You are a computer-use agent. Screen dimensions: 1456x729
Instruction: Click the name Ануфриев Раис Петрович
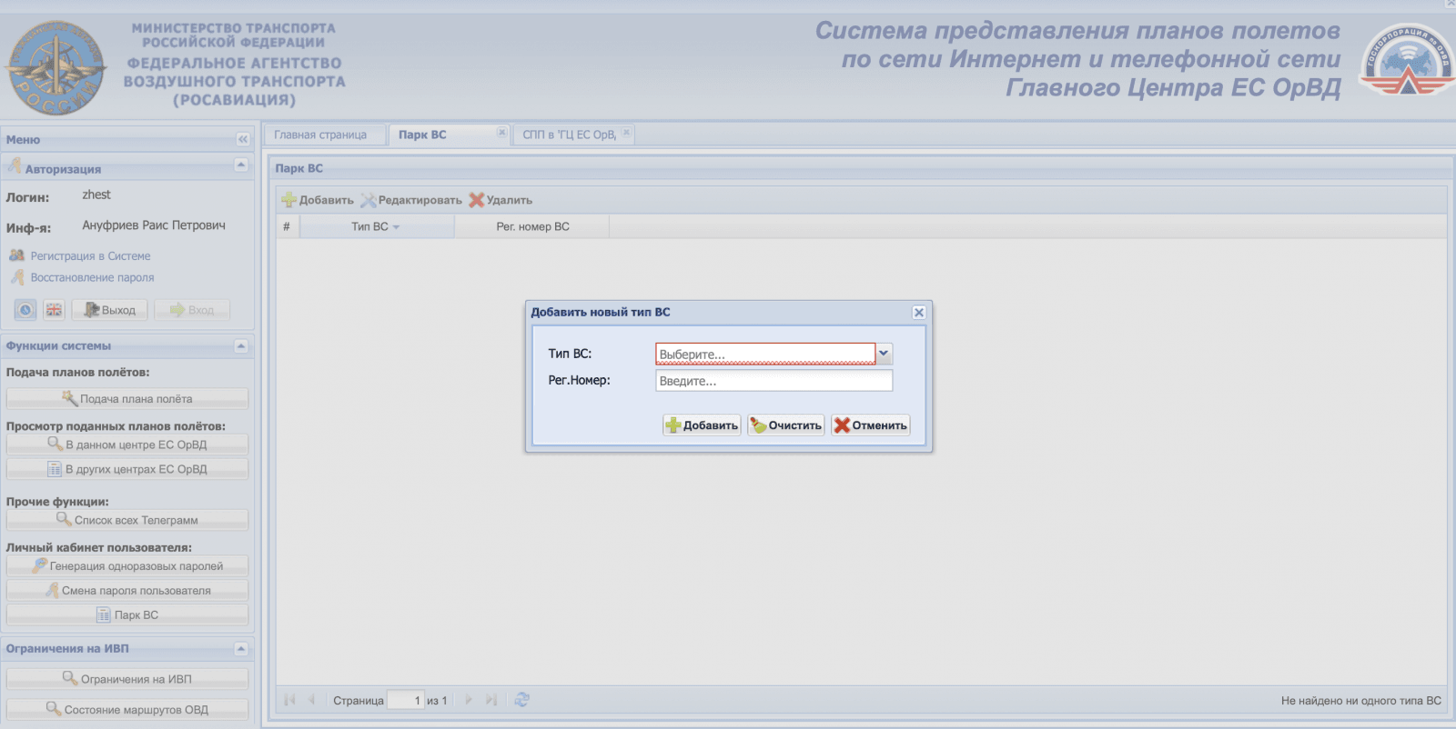click(x=154, y=225)
